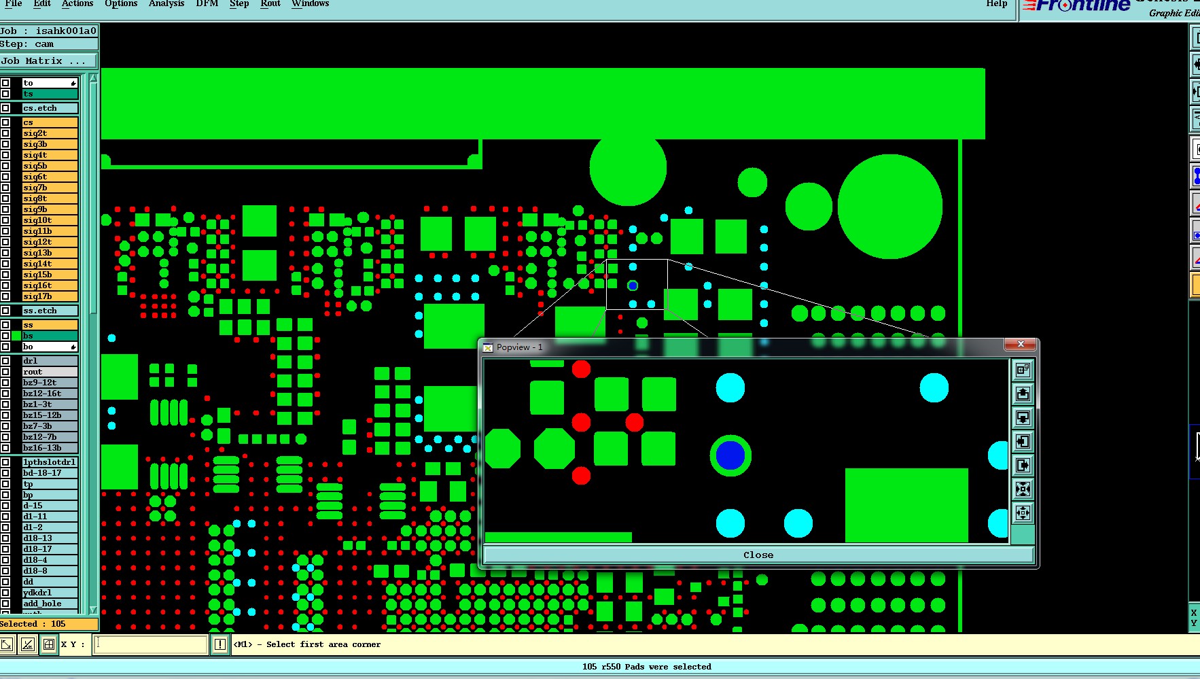1200x679 pixels.
Task: Toggle checkbox for layer drl
Action: (x=5, y=361)
